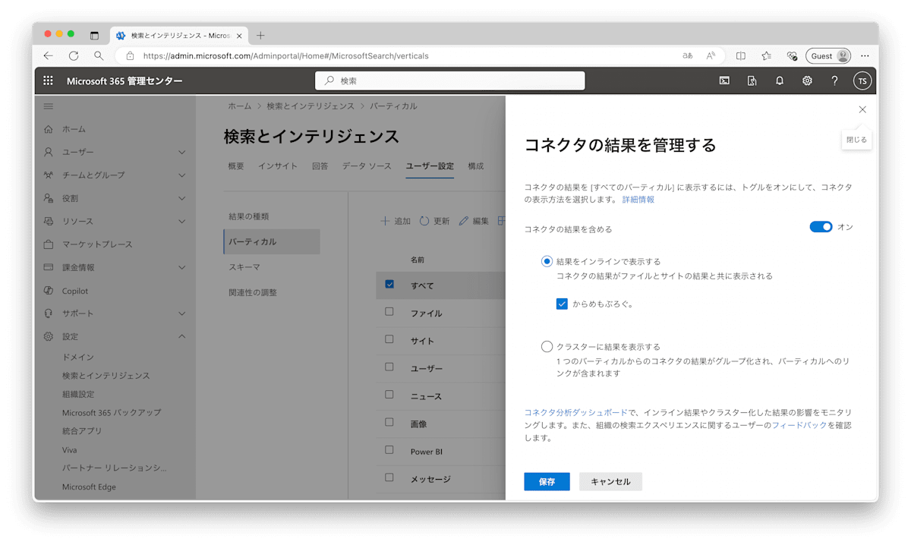Open the app launcher waffle icon
Image resolution: width=911 pixels, height=545 pixels.
click(x=48, y=80)
